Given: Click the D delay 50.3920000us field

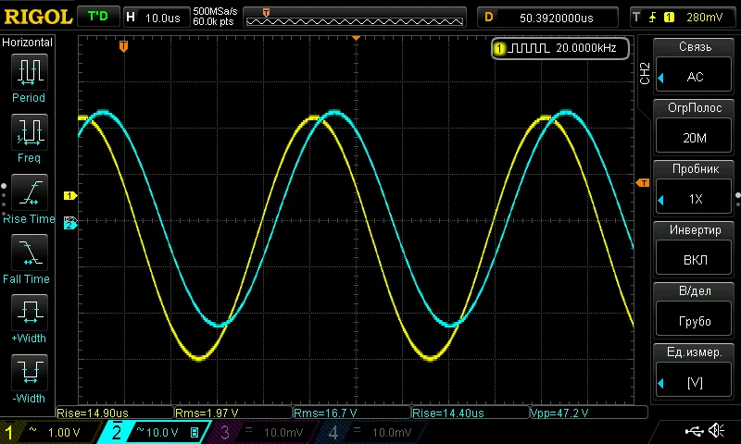Looking at the screenshot, I should tap(547, 18).
